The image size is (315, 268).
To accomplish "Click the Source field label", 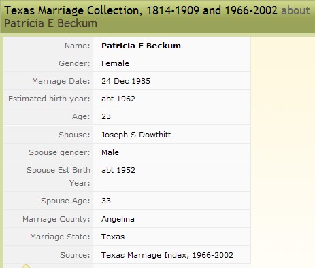I will [75, 255].
